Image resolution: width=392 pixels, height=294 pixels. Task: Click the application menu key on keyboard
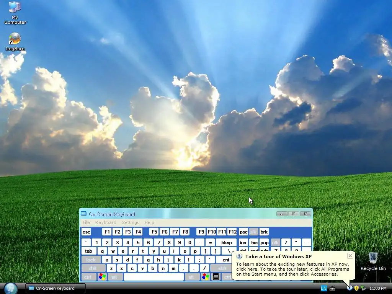point(216,277)
